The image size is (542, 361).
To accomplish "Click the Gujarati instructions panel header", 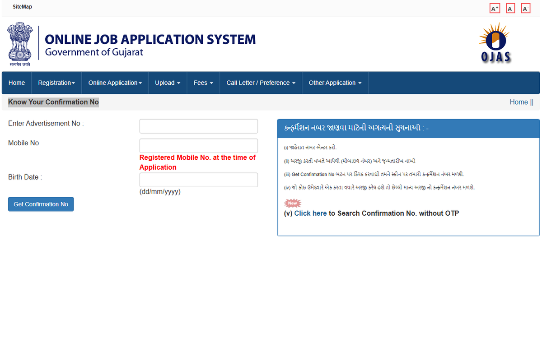I will tap(408, 128).
